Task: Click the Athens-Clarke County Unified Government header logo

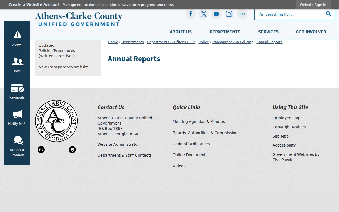Action: pyautogui.click(x=79, y=19)
